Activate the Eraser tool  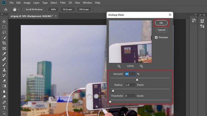pos(4,81)
